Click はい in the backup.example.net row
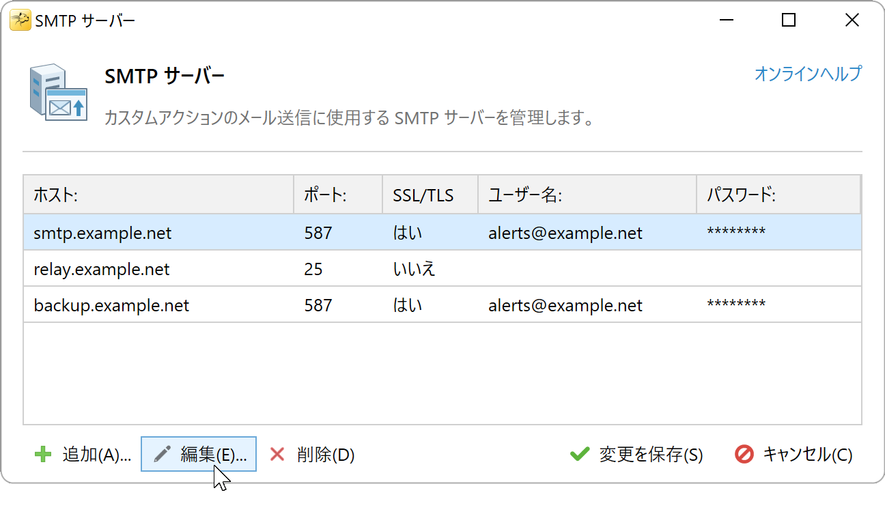The height and width of the screenshot is (512, 885). (408, 306)
